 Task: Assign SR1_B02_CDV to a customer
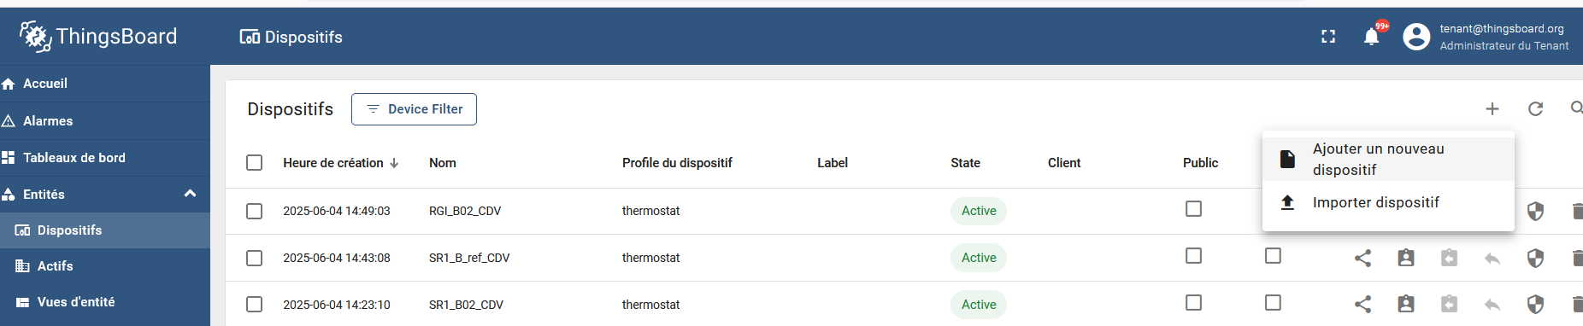[1406, 304]
